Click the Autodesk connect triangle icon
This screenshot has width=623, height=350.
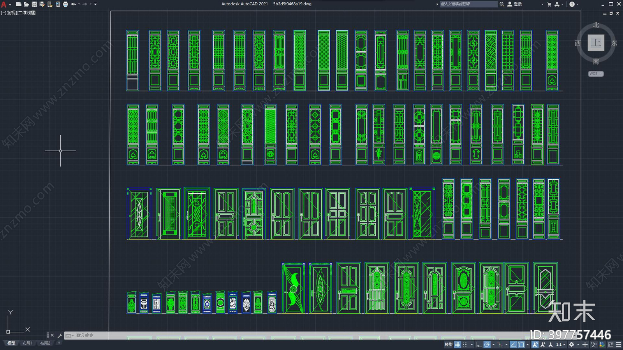coord(557,4)
